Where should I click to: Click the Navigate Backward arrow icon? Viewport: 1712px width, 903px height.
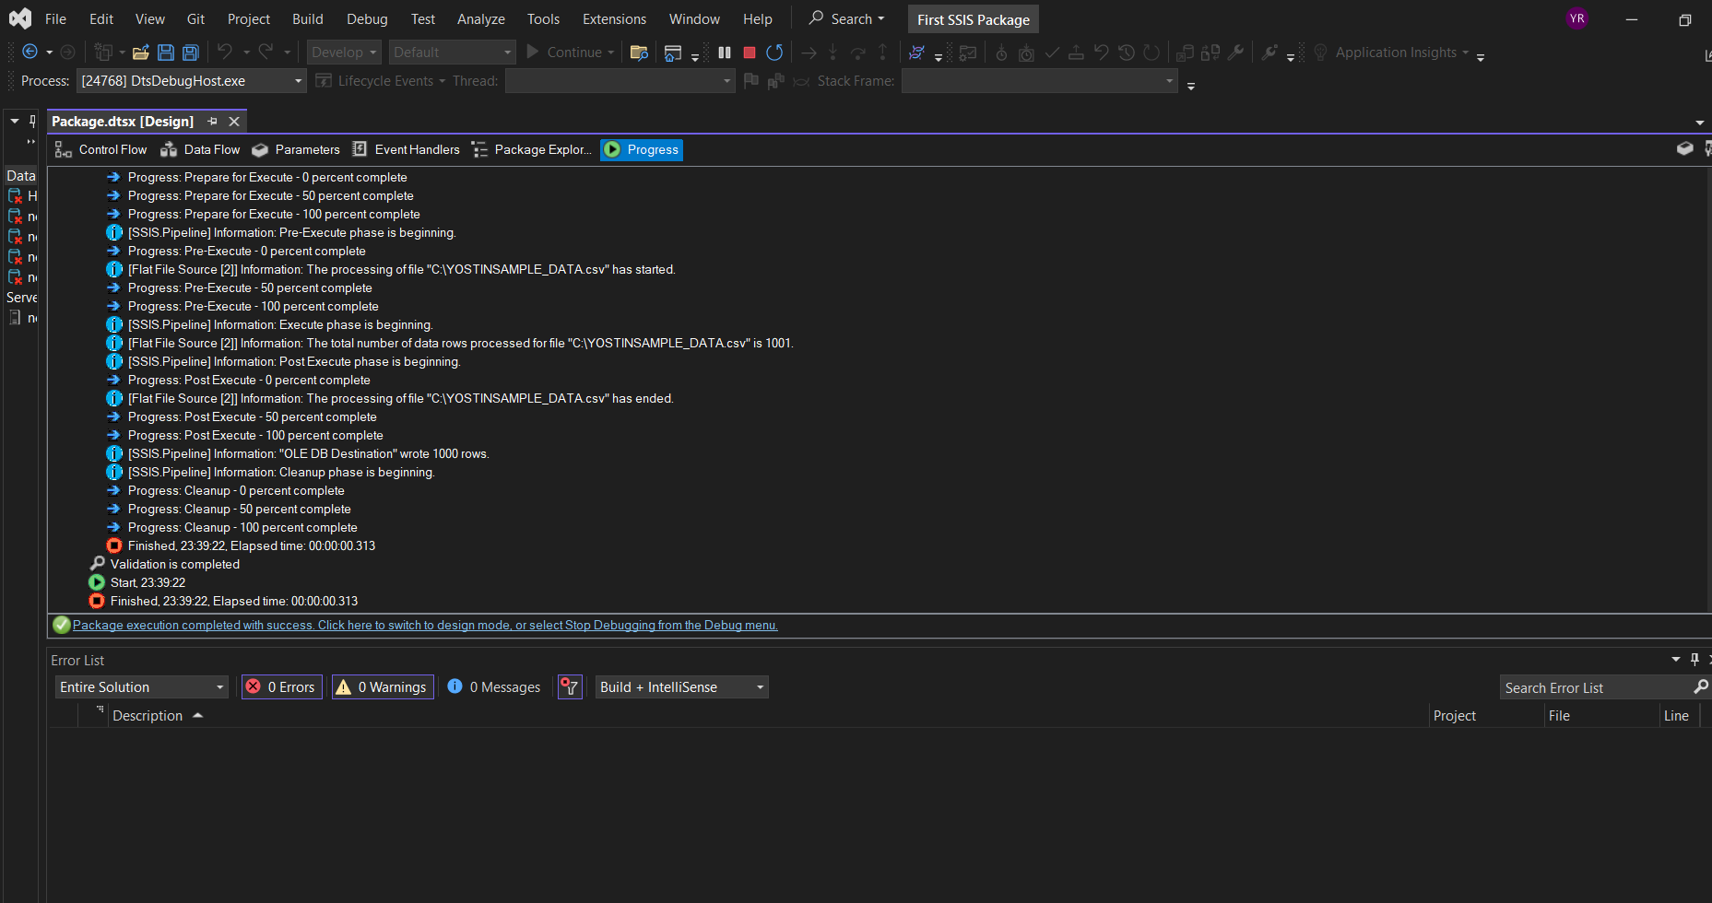tap(30, 53)
